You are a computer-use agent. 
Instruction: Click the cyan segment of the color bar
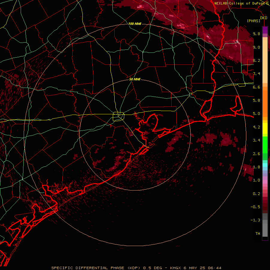point(265,165)
